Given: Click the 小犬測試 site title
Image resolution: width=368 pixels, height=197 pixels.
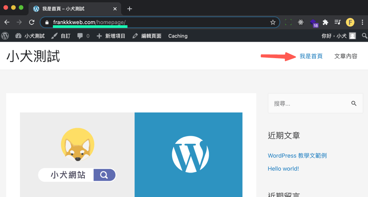Looking at the screenshot, I should pyautogui.click(x=33, y=56).
